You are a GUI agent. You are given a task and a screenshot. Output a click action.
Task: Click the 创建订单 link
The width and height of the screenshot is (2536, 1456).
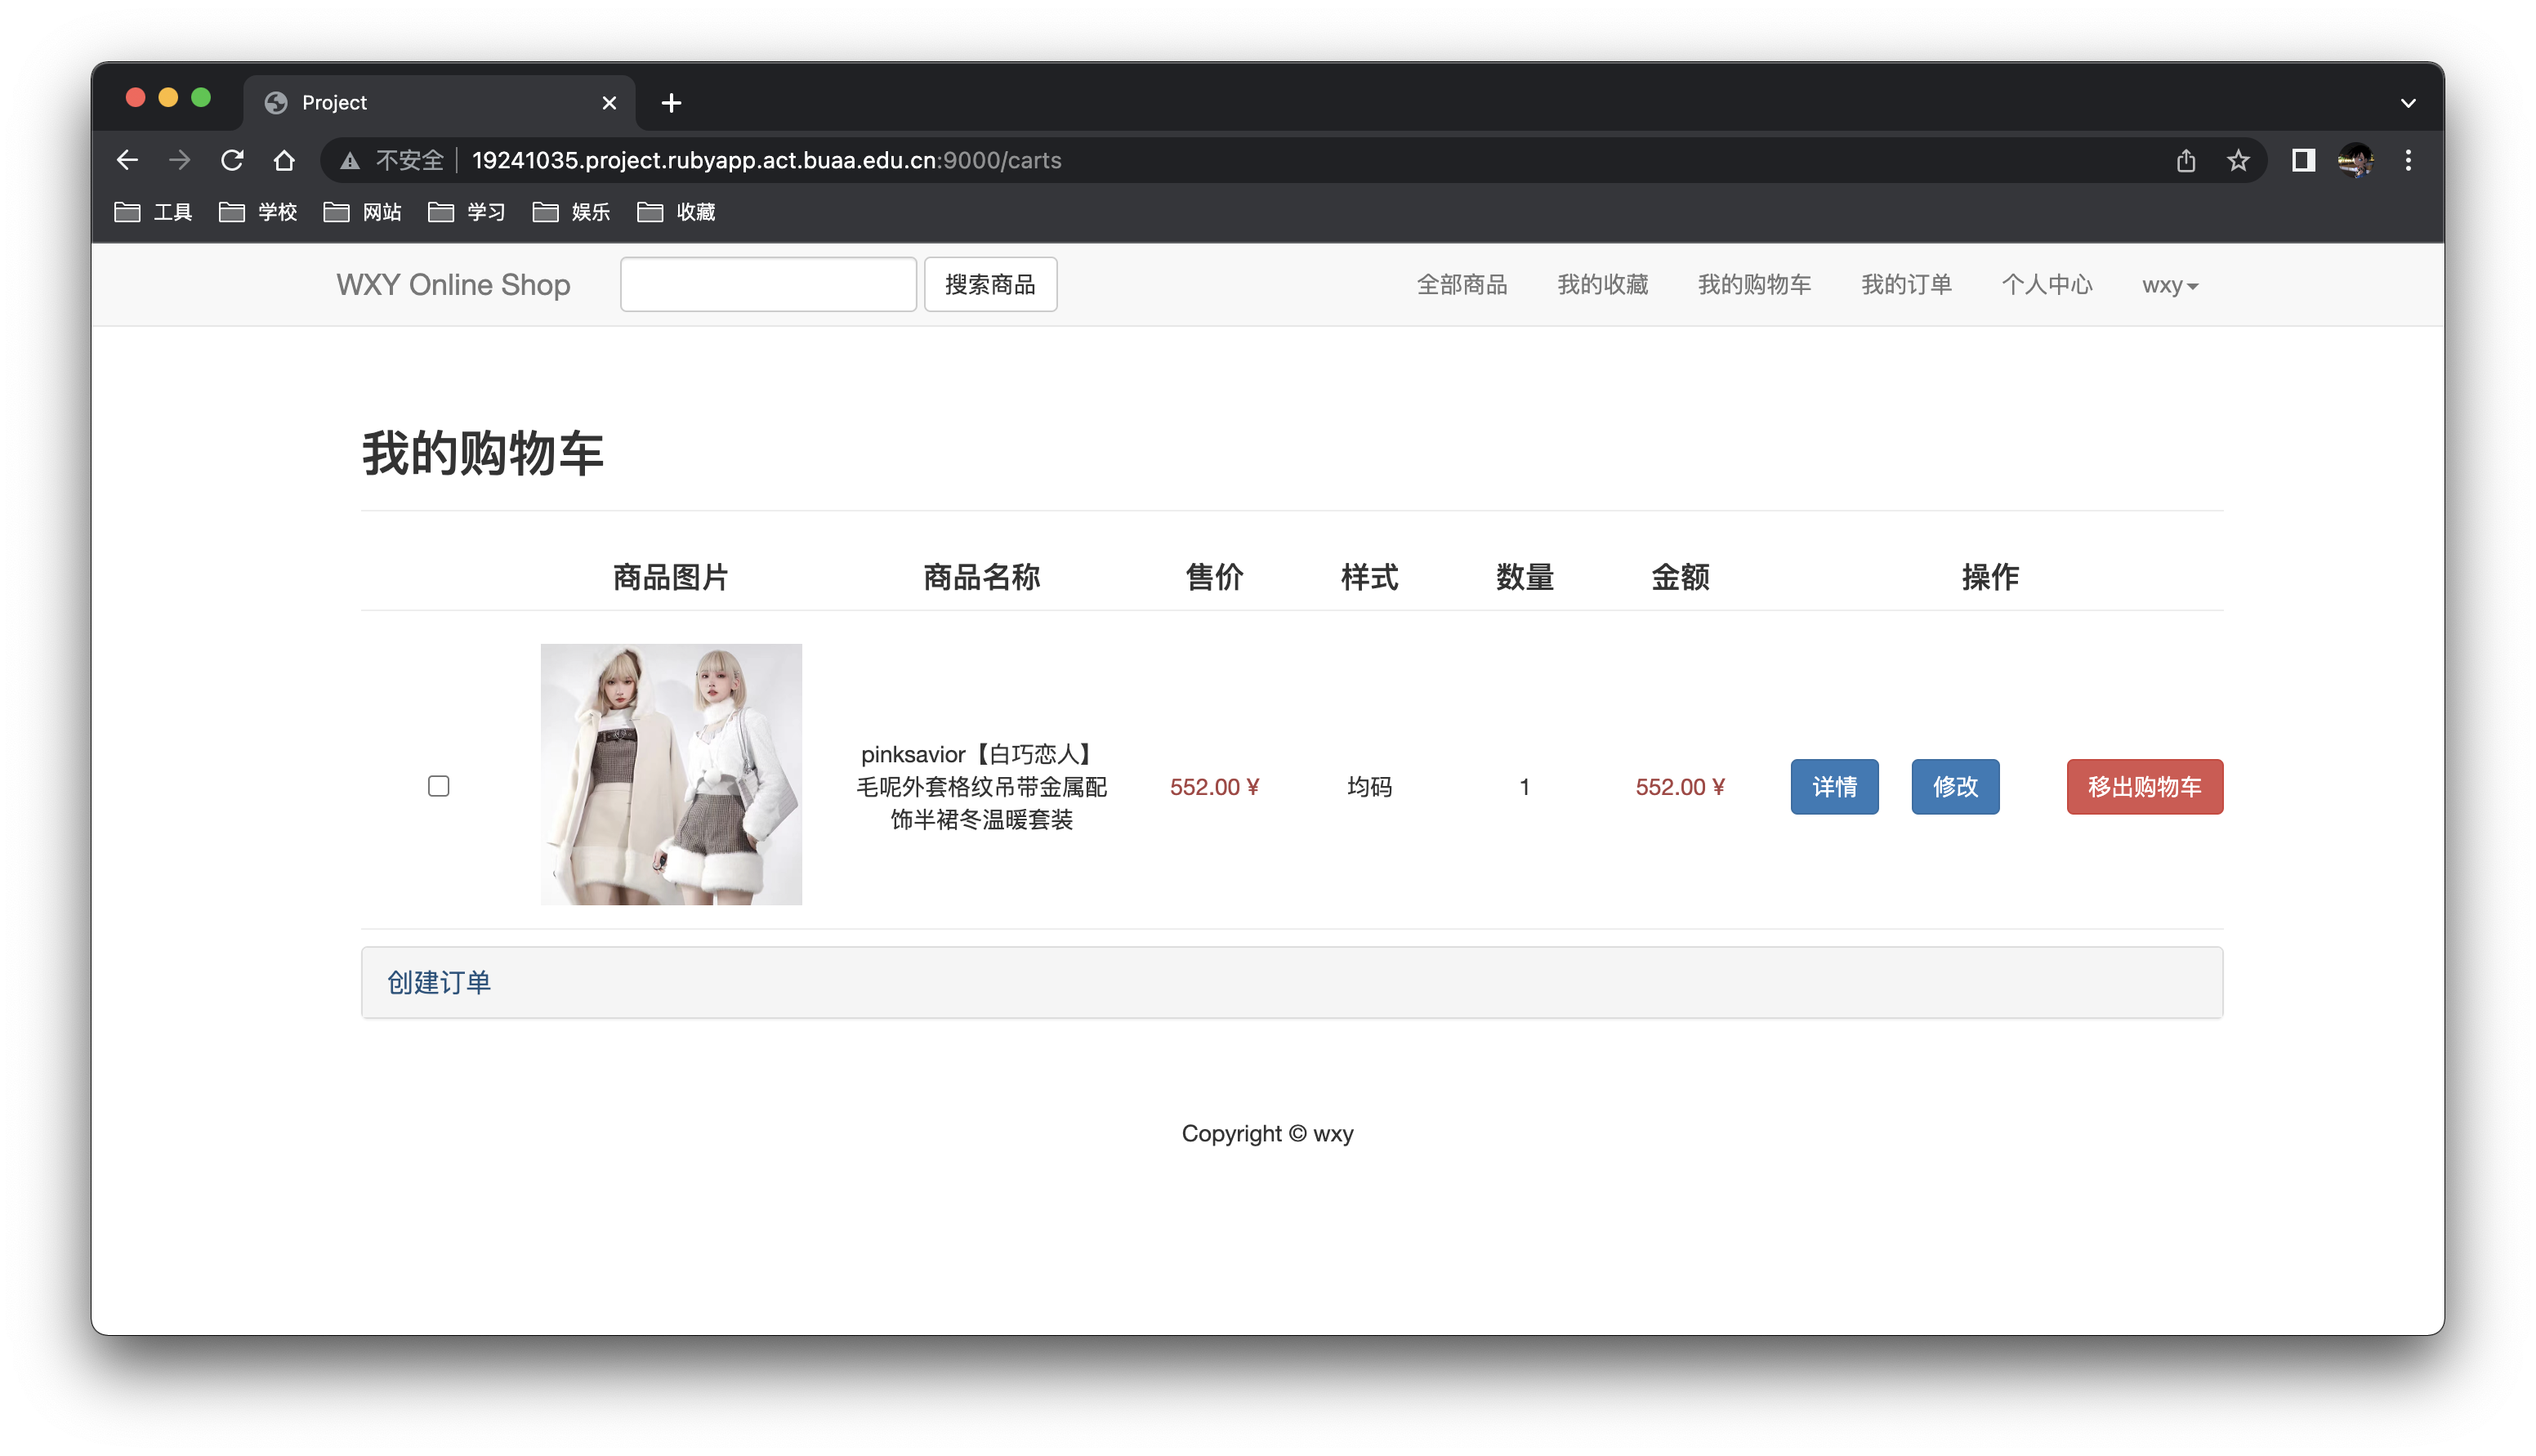click(x=439, y=982)
